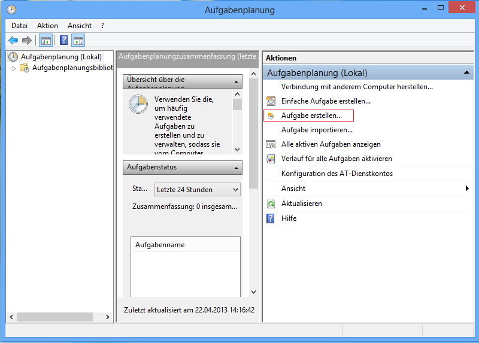Click Zuletzt aktualisiert am 22.04.2013 text

pos(189,309)
